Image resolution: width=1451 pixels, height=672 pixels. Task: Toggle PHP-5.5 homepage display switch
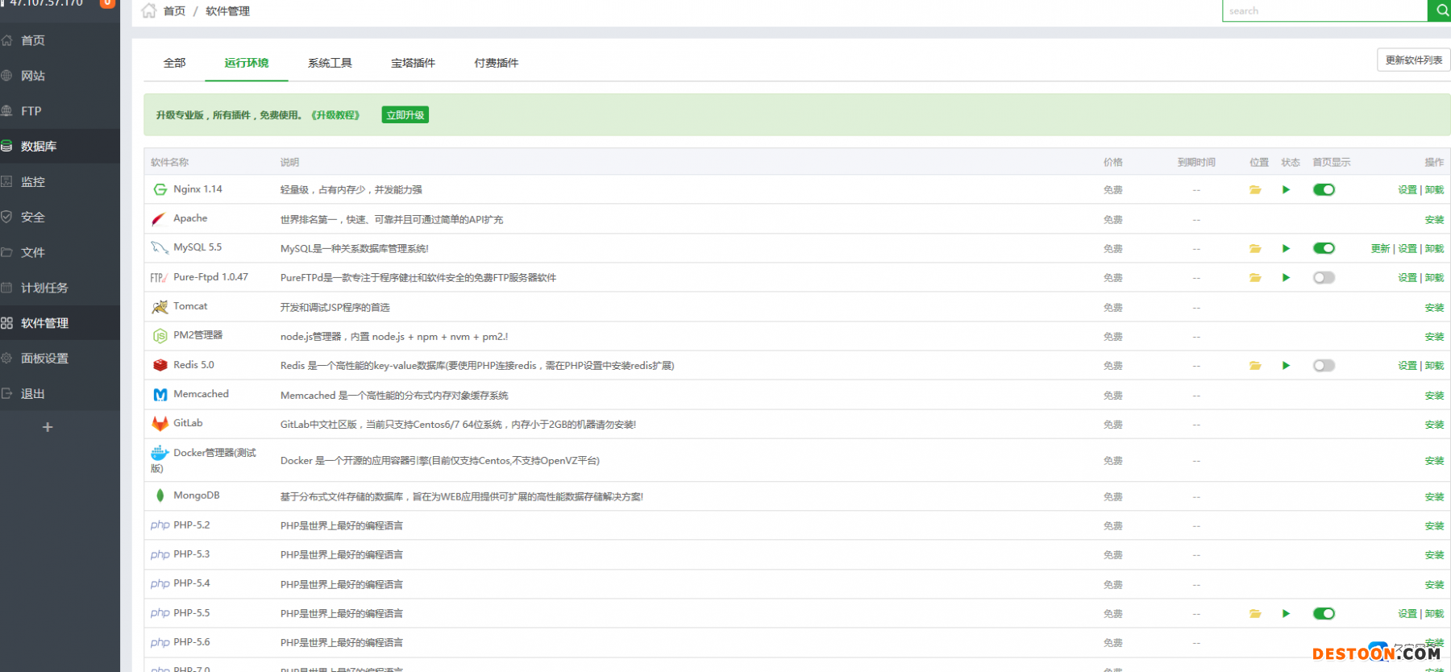coord(1324,614)
